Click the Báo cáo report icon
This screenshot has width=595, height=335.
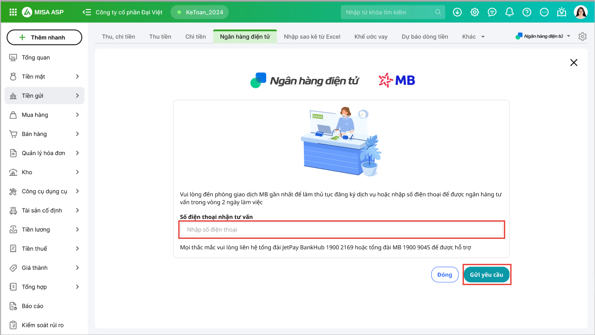click(13, 306)
